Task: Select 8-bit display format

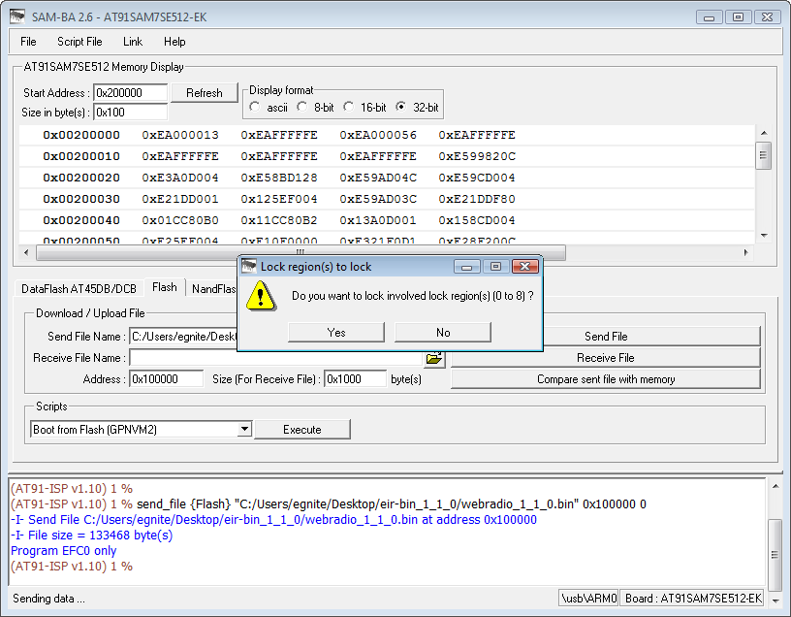Action: coord(301,107)
